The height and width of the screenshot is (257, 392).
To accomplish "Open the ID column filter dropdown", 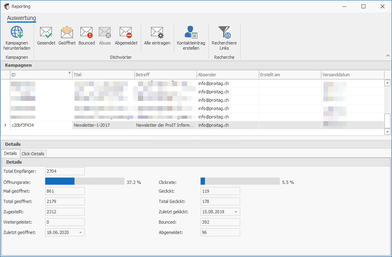I will coord(70,73).
